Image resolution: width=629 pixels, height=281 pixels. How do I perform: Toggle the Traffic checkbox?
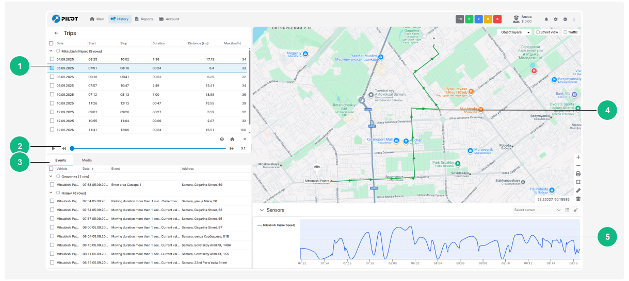pyautogui.click(x=566, y=32)
